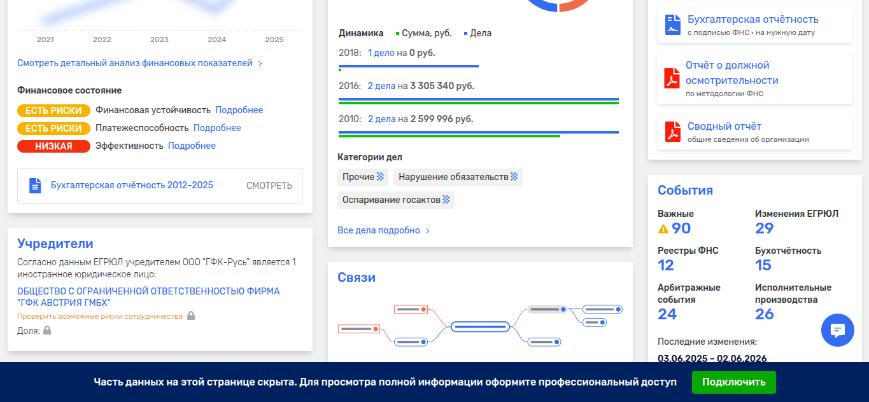
Task: Click the warning triangle icon beside 90
Action: [x=663, y=229]
